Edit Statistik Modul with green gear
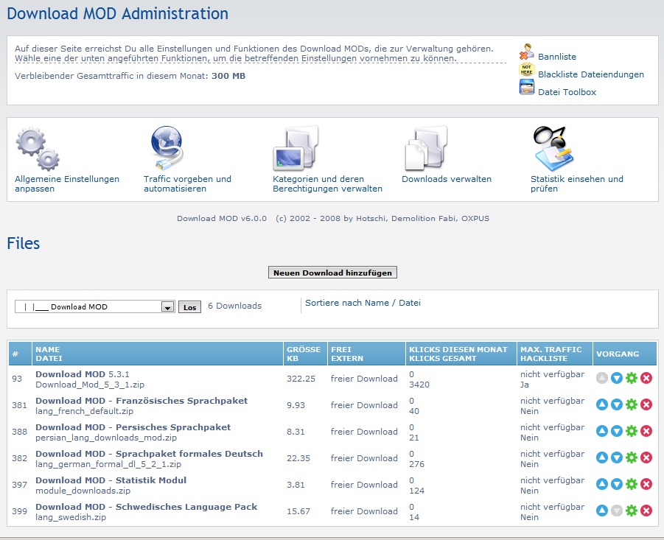Screen dimensions: 664x540 pos(632,484)
